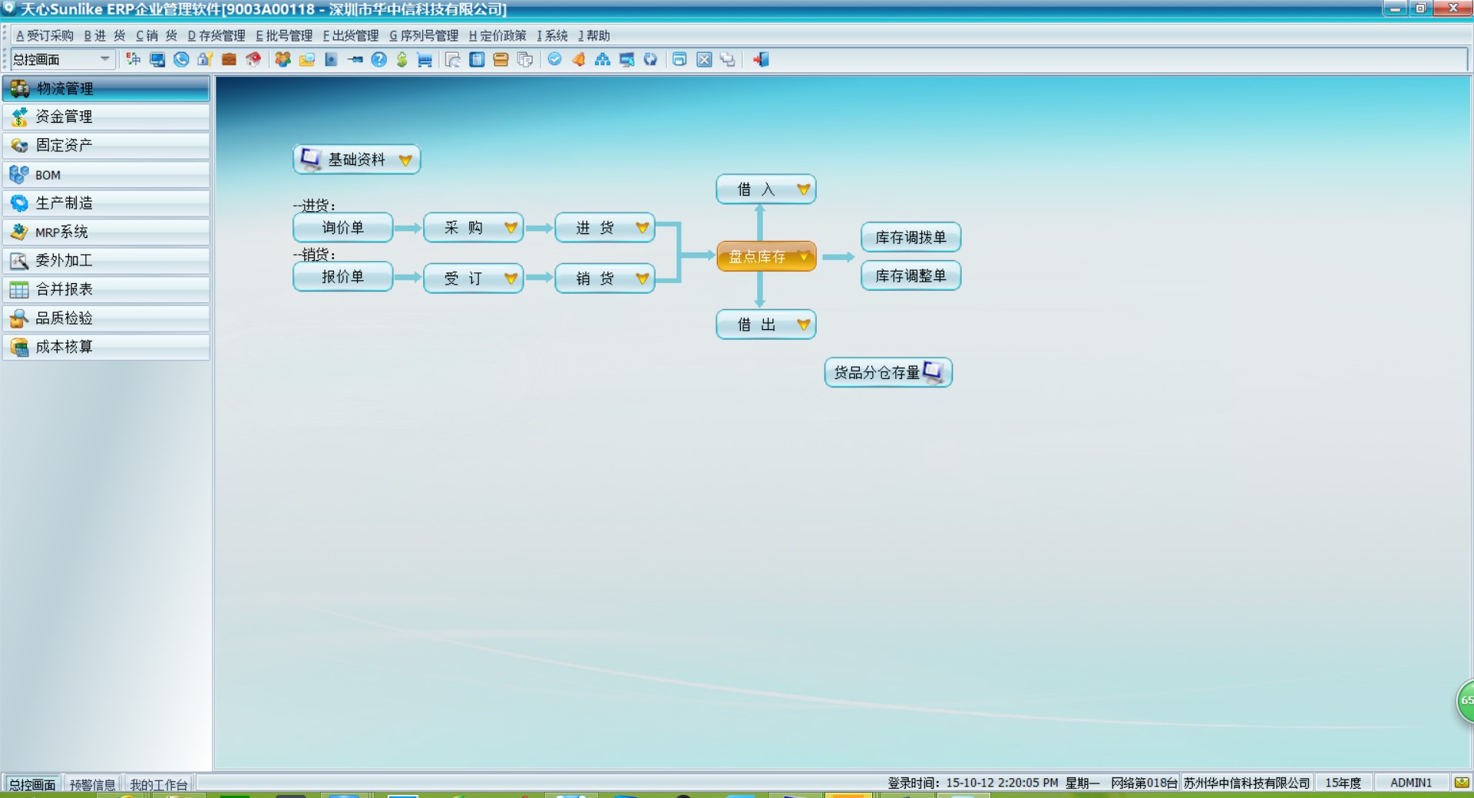Image resolution: width=1474 pixels, height=798 pixels.
Task: Open the 总控画面 combo box dropdown
Action: [x=105, y=59]
